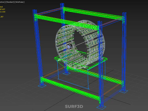The width and height of the screenshot is (148, 111).
Task: Select the white wireframe drum wheel object
Action: coord(80,44)
